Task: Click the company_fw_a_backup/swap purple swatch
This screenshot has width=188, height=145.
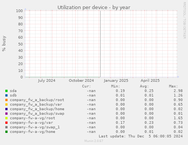Action: coord(6,114)
